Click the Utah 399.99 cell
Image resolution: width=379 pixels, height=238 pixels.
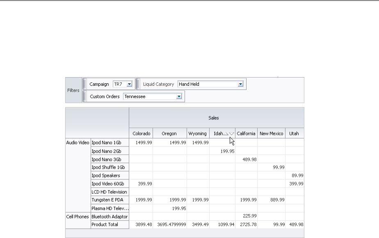[295, 184]
